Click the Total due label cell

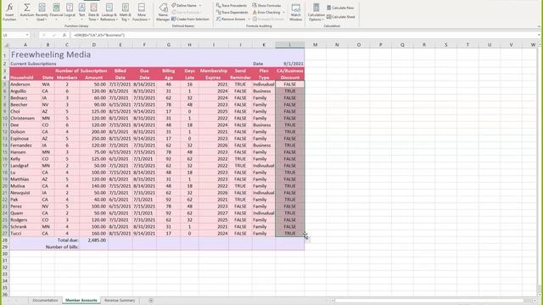coord(67,240)
